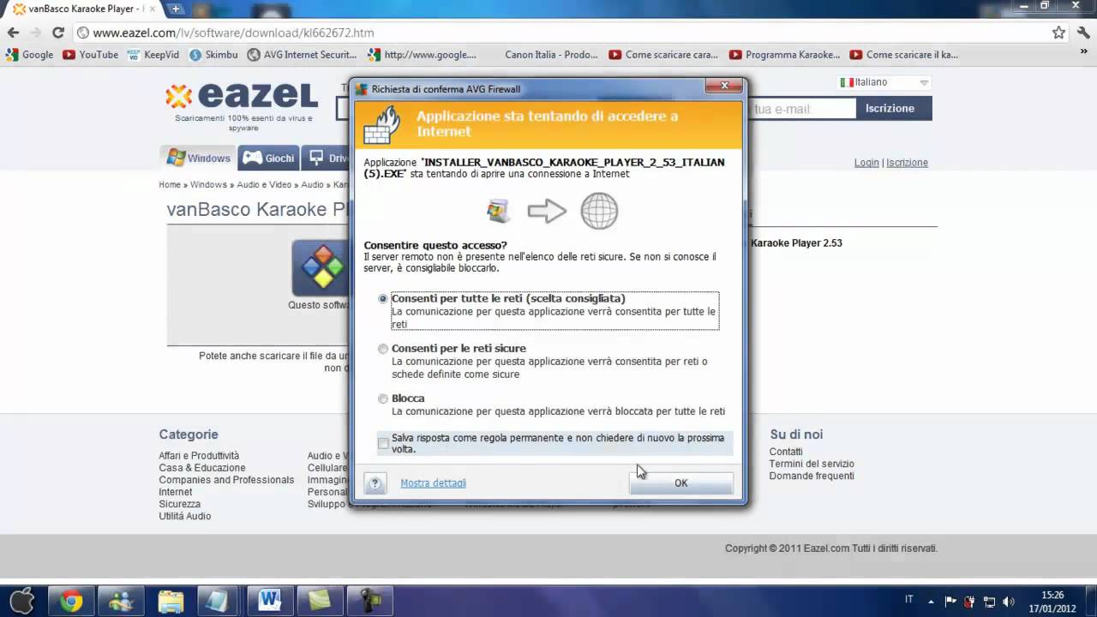Click the e-mail input field
The height and width of the screenshot is (617, 1097).
[x=801, y=109]
